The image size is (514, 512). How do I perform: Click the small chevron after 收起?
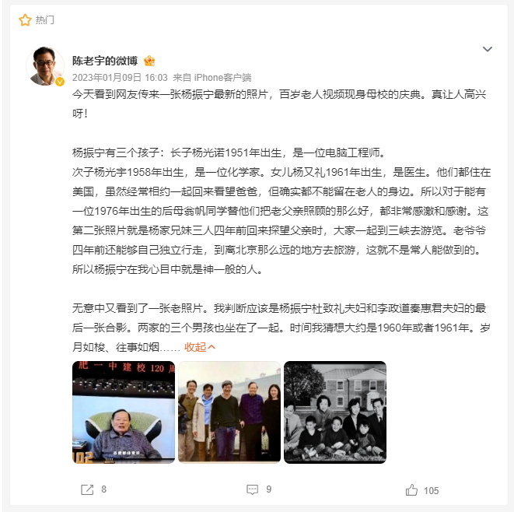[212, 347]
